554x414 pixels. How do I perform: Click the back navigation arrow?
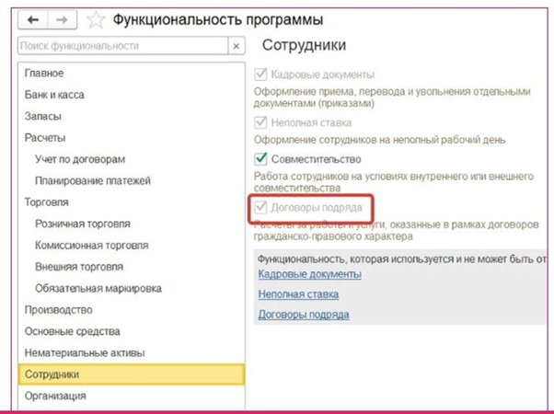(34, 19)
